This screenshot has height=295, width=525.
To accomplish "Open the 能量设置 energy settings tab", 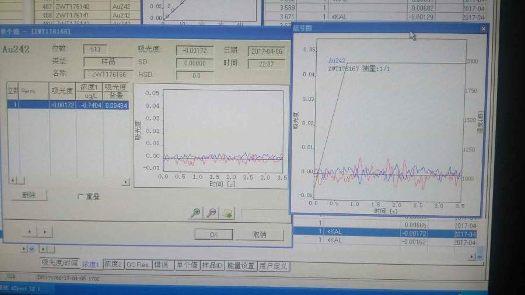I will (x=241, y=266).
